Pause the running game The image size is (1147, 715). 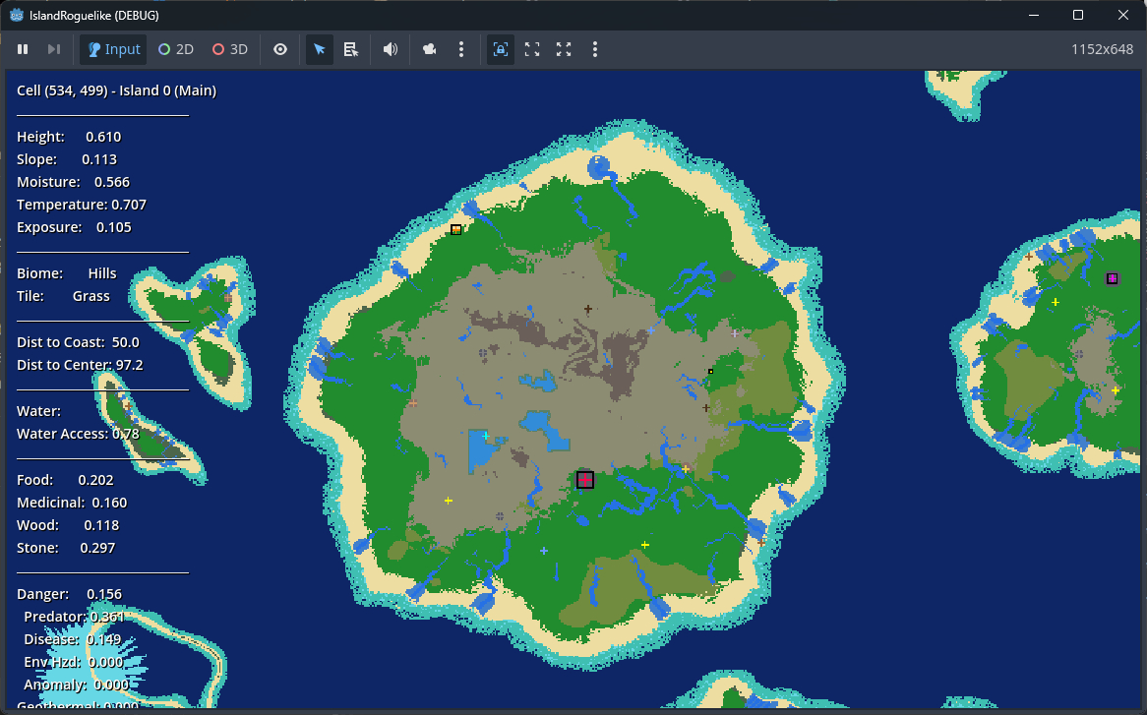[x=23, y=49]
